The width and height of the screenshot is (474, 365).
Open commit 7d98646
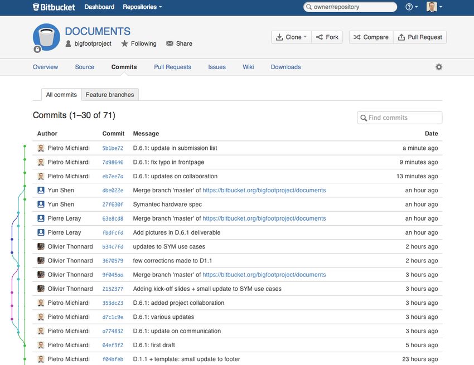(x=113, y=162)
